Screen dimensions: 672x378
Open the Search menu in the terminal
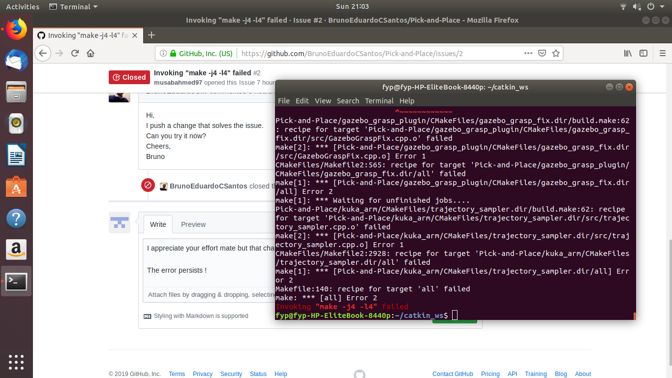point(348,101)
